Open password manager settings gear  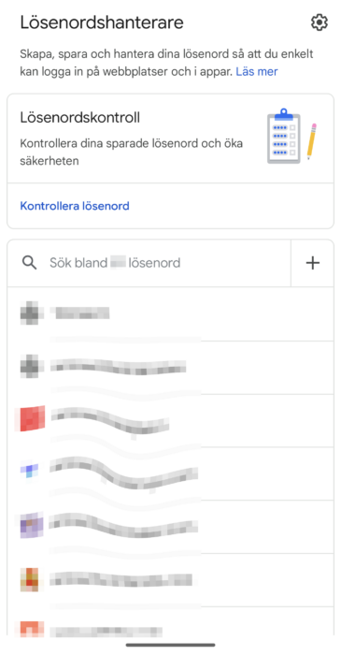320,22
